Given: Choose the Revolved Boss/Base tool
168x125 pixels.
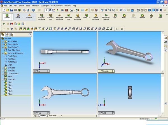Looking at the screenshot, I should pyautogui.click(x=59, y=17).
